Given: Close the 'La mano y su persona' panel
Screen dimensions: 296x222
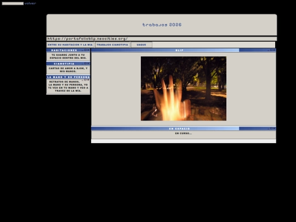Looking at the screenshot, I should (x=88, y=80).
